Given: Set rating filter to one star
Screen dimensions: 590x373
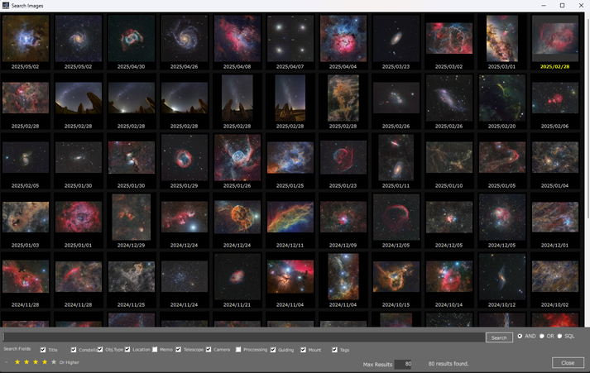Looking at the screenshot, I should pos(17,362).
